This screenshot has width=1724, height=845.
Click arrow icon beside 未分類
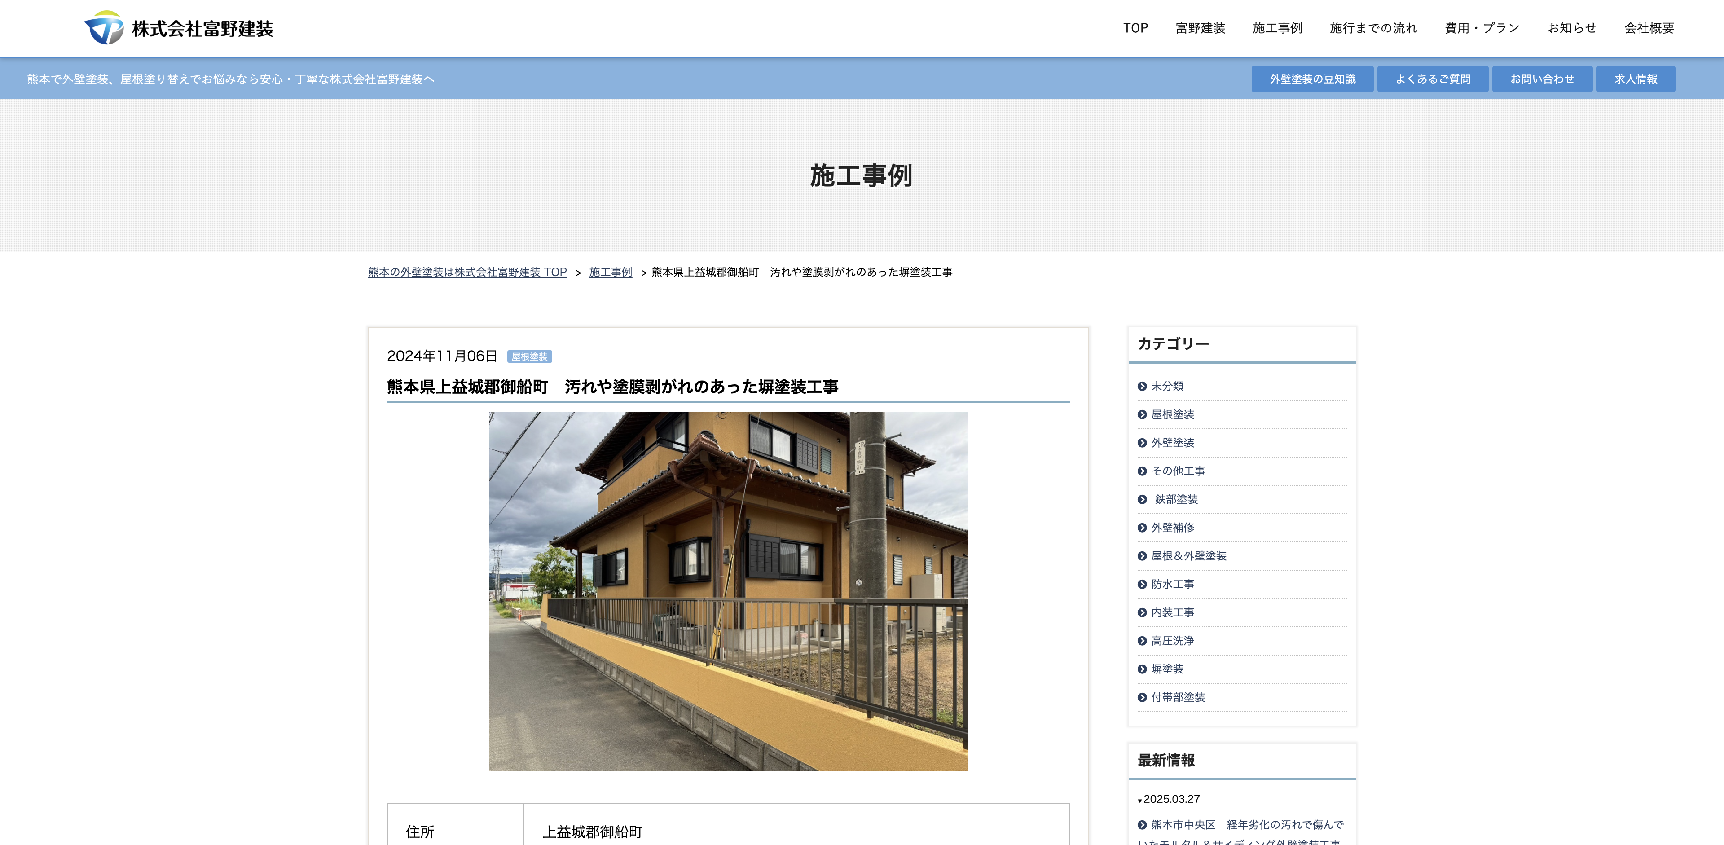coord(1142,386)
